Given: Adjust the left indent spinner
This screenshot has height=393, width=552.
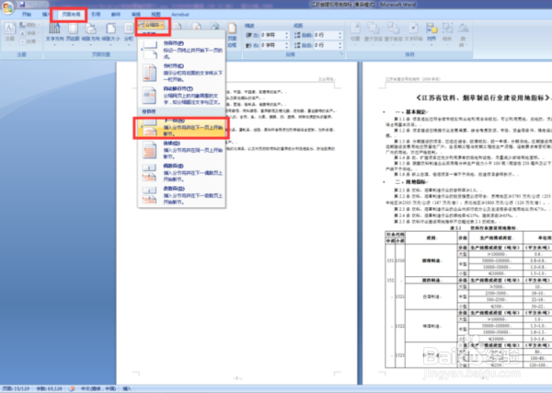Looking at the screenshot, I should [x=287, y=35].
